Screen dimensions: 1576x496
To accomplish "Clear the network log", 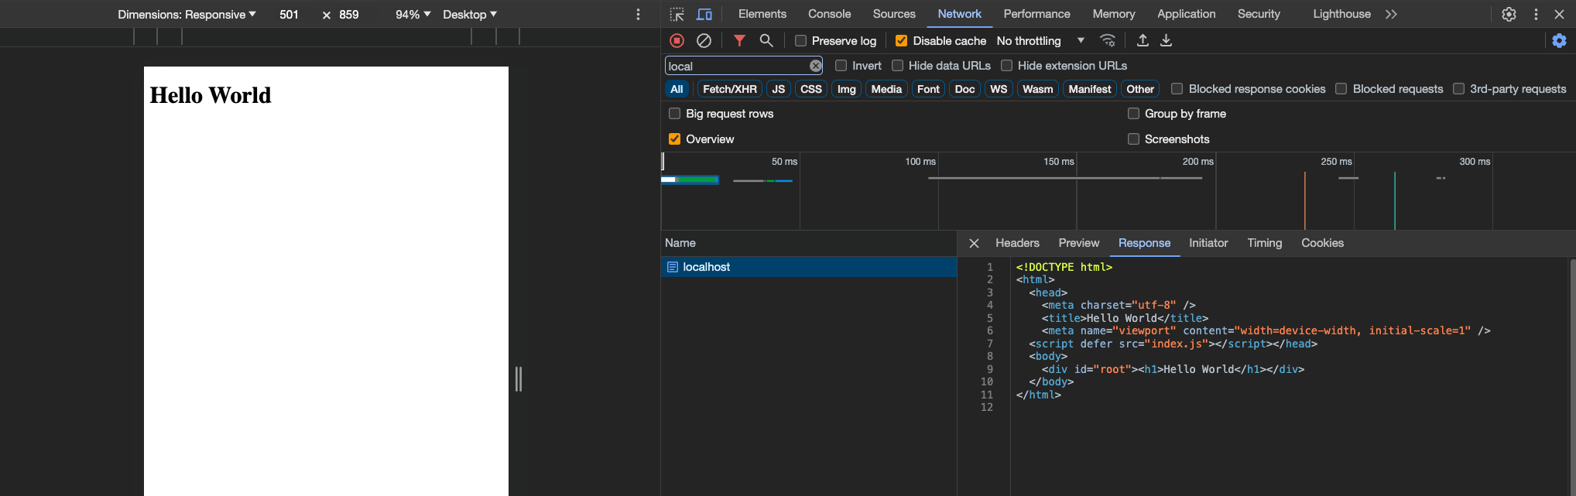I will (x=704, y=40).
